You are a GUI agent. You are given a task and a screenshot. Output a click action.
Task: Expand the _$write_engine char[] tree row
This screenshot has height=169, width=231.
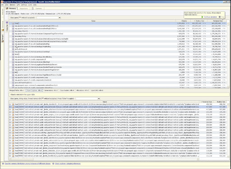10,115
